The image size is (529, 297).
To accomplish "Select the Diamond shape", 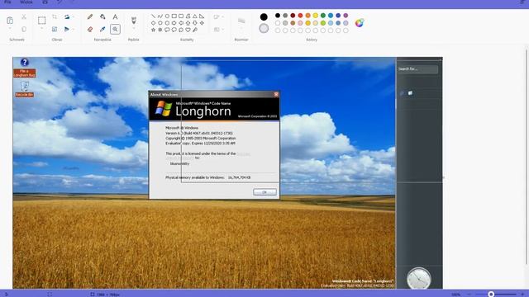I will click(x=153, y=23).
